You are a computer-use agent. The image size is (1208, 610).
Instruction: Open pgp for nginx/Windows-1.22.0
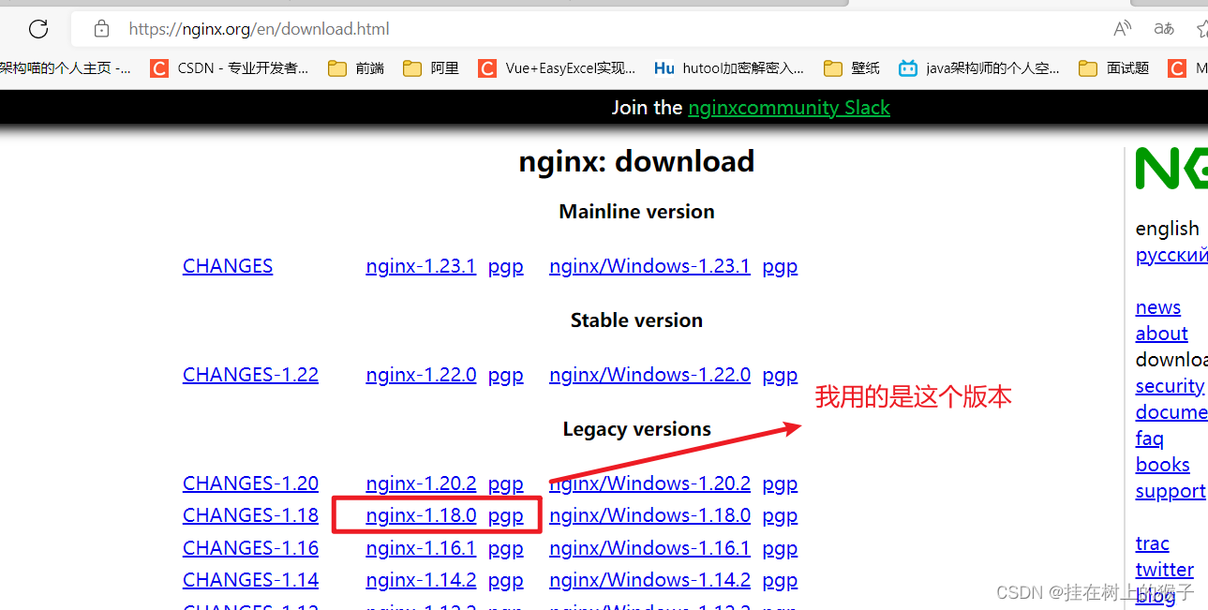pyautogui.click(x=780, y=375)
